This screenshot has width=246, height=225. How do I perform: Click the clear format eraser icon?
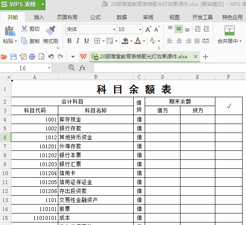pos(153,41)
